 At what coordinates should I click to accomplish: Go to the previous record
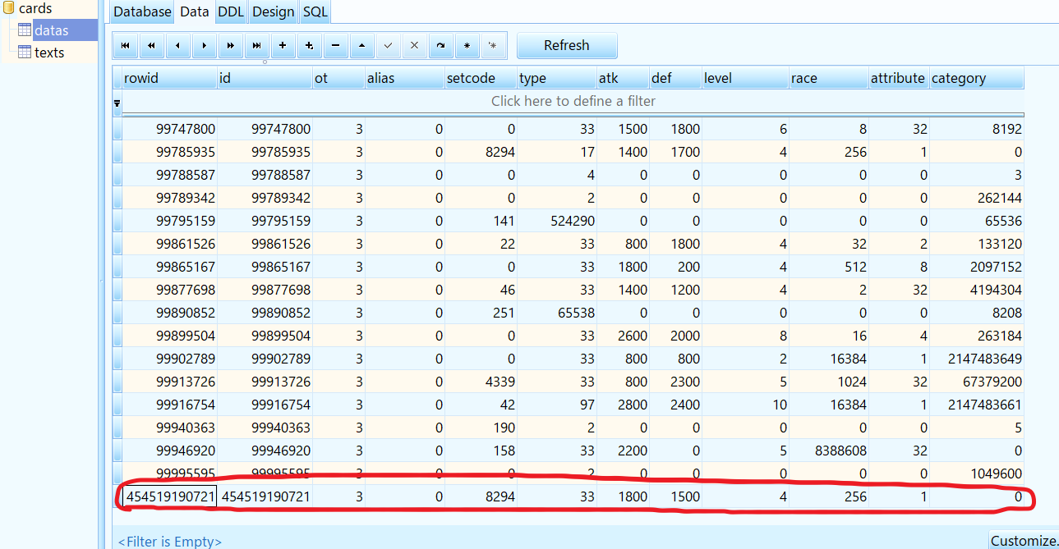178,46
